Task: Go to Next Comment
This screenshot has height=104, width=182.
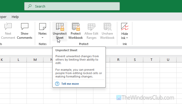Action: tap(8, 31)
